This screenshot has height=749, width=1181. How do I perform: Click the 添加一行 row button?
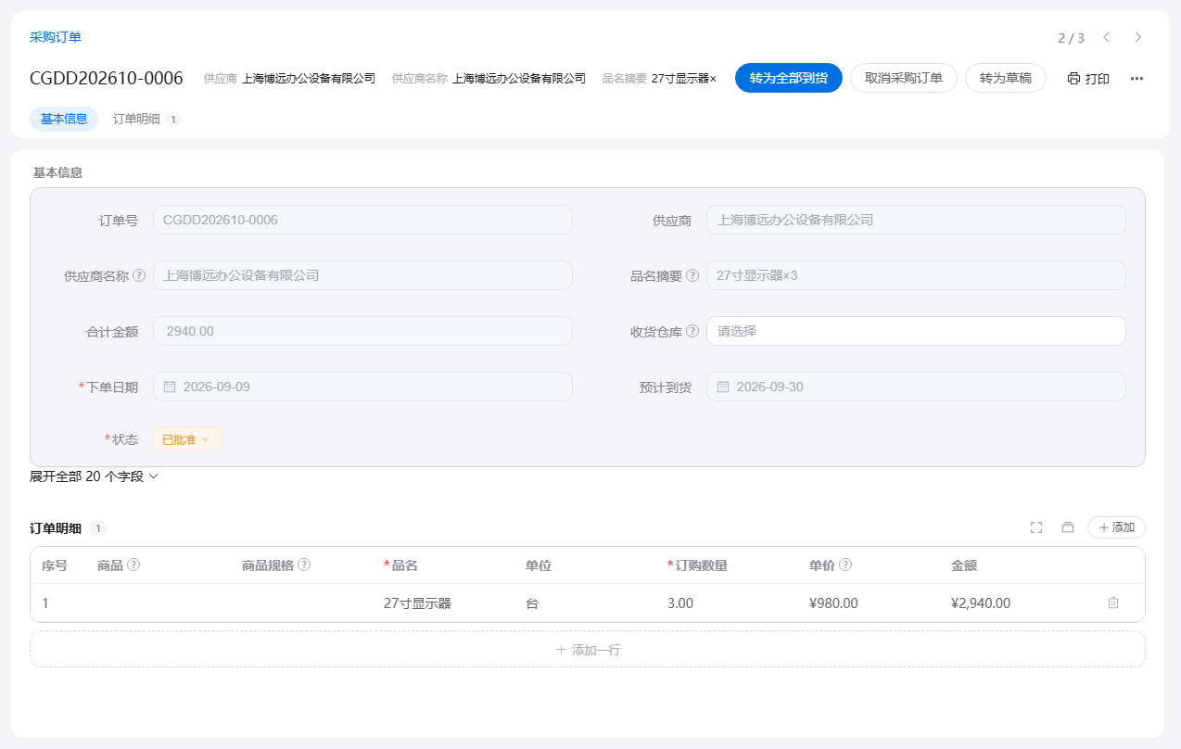tap(588, 649)
